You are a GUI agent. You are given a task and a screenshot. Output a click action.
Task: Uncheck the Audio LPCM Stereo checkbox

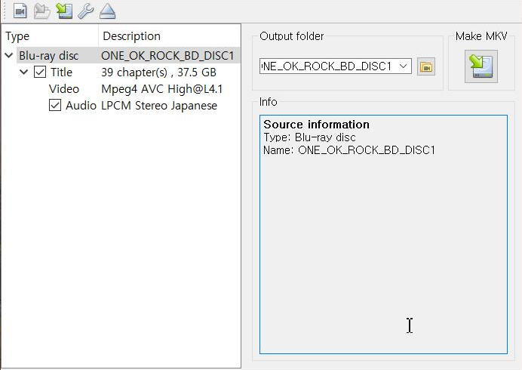pyautogui.click(x=55, y=105)
